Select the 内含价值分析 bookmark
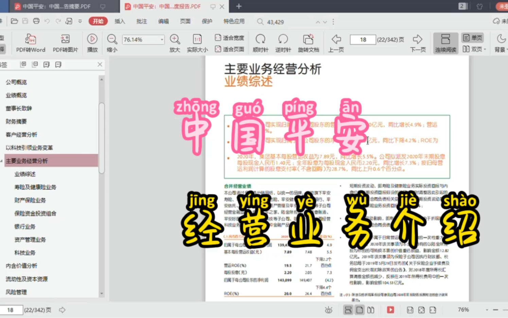Viewport: 508px width, 318px height. [21, 266]
